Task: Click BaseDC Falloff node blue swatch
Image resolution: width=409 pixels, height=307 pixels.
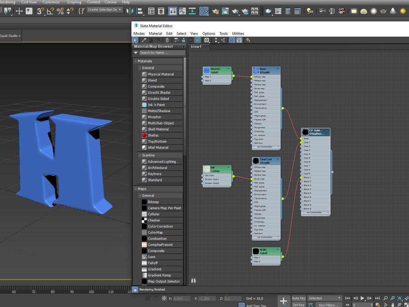Action: point(207,71)
